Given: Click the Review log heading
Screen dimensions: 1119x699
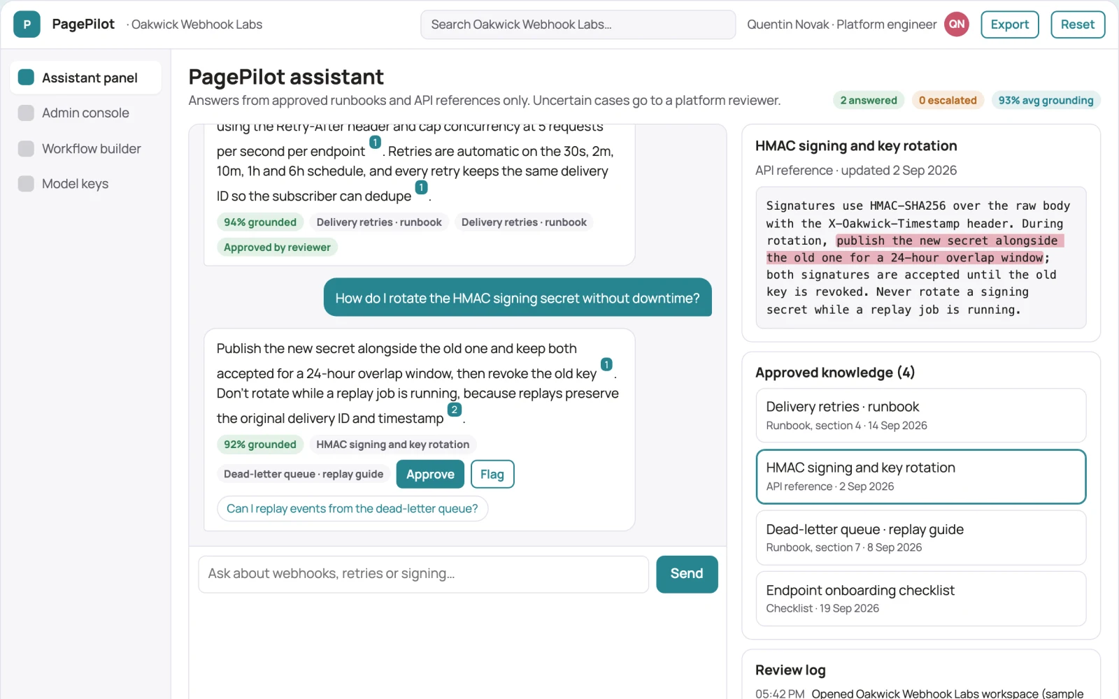Looking at the screenshot, I should (x=790, y=670).
